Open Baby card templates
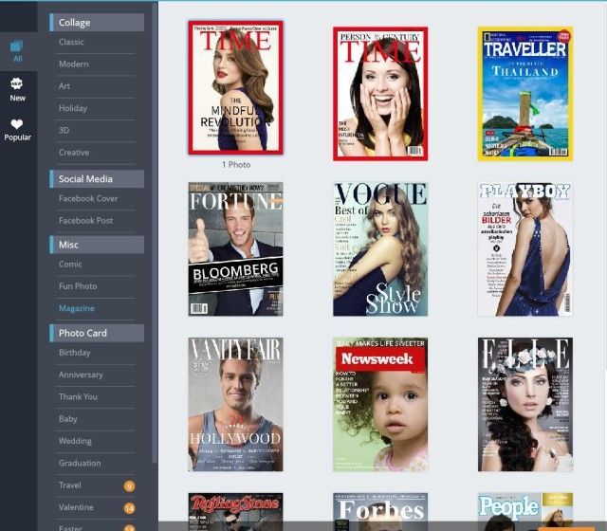Screen dimensions: 607x531 [x=67, y=418]
